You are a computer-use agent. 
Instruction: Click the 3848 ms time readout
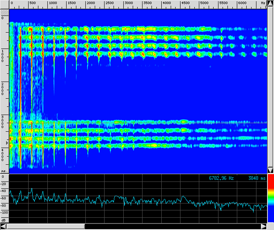click(x=257, y=178)
